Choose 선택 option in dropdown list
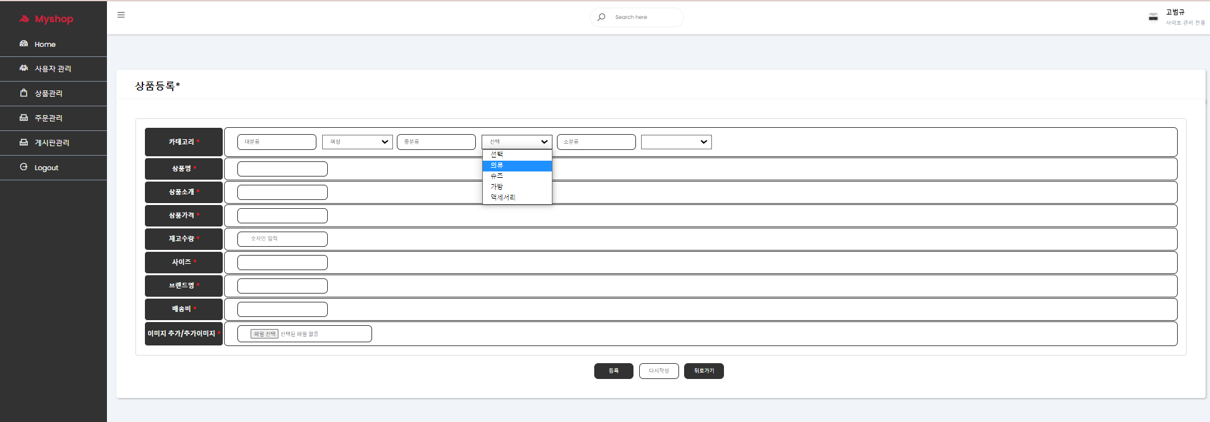The width and height of the screenshot is (1210, 422). click(x=517, y=154)
